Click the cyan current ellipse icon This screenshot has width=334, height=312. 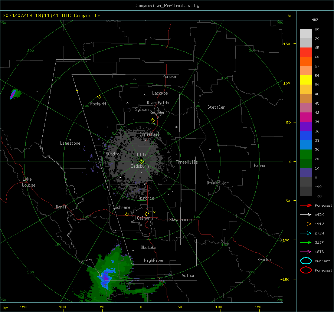tap(306, 261)
